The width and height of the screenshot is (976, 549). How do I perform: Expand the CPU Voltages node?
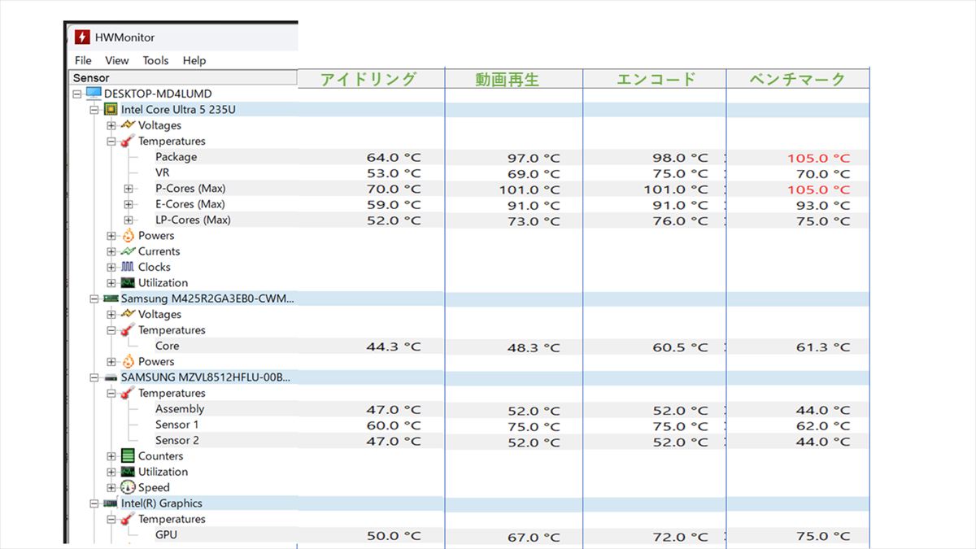pos(111,126)
